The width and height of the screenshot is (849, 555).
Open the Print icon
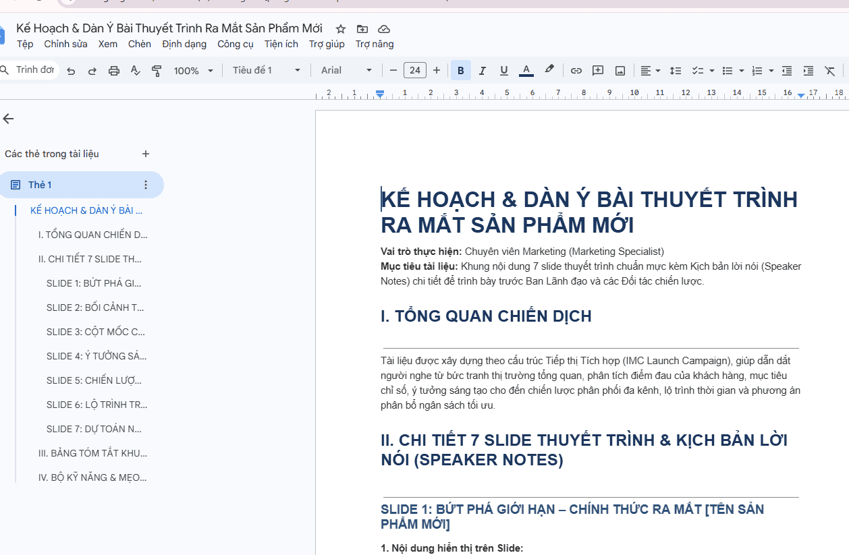pos(114,71)
